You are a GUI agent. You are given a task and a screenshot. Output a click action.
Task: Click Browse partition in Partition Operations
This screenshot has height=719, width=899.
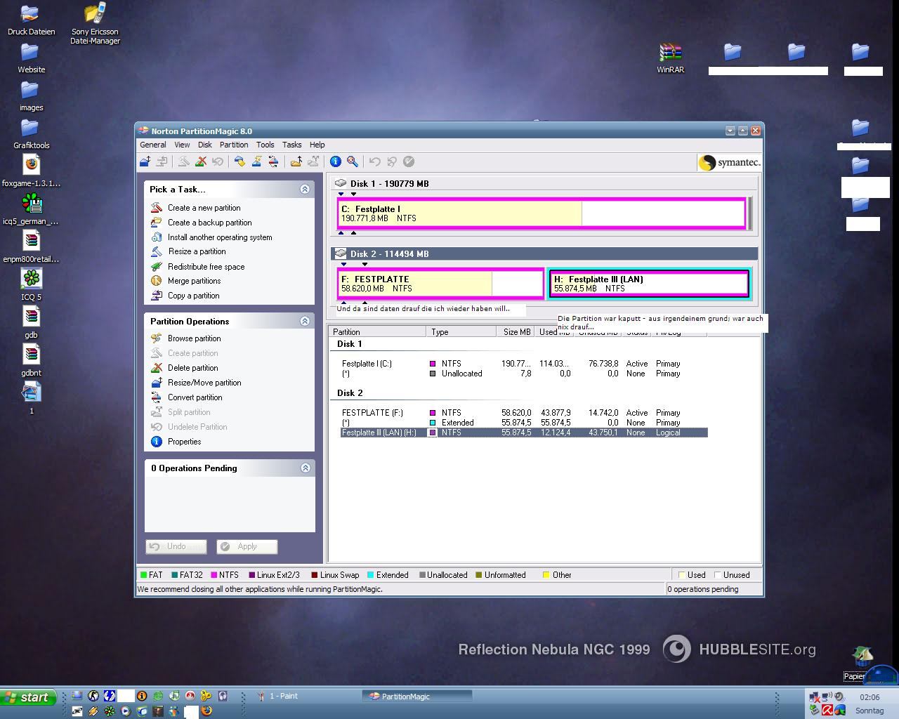click(x=185, y=338)
